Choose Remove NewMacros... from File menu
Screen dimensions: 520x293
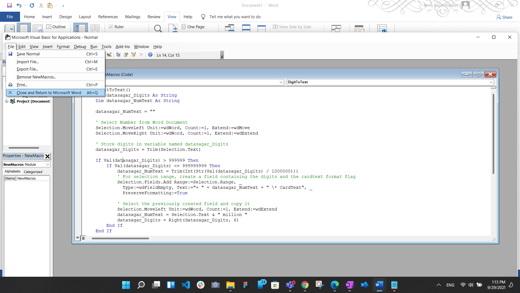tap(56, 77)
